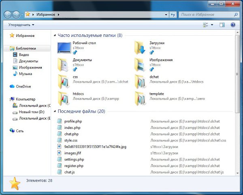Click the Back navigation arrow
Screen dimensions: 243x195
pyautogui.click(x=7, y=15)
